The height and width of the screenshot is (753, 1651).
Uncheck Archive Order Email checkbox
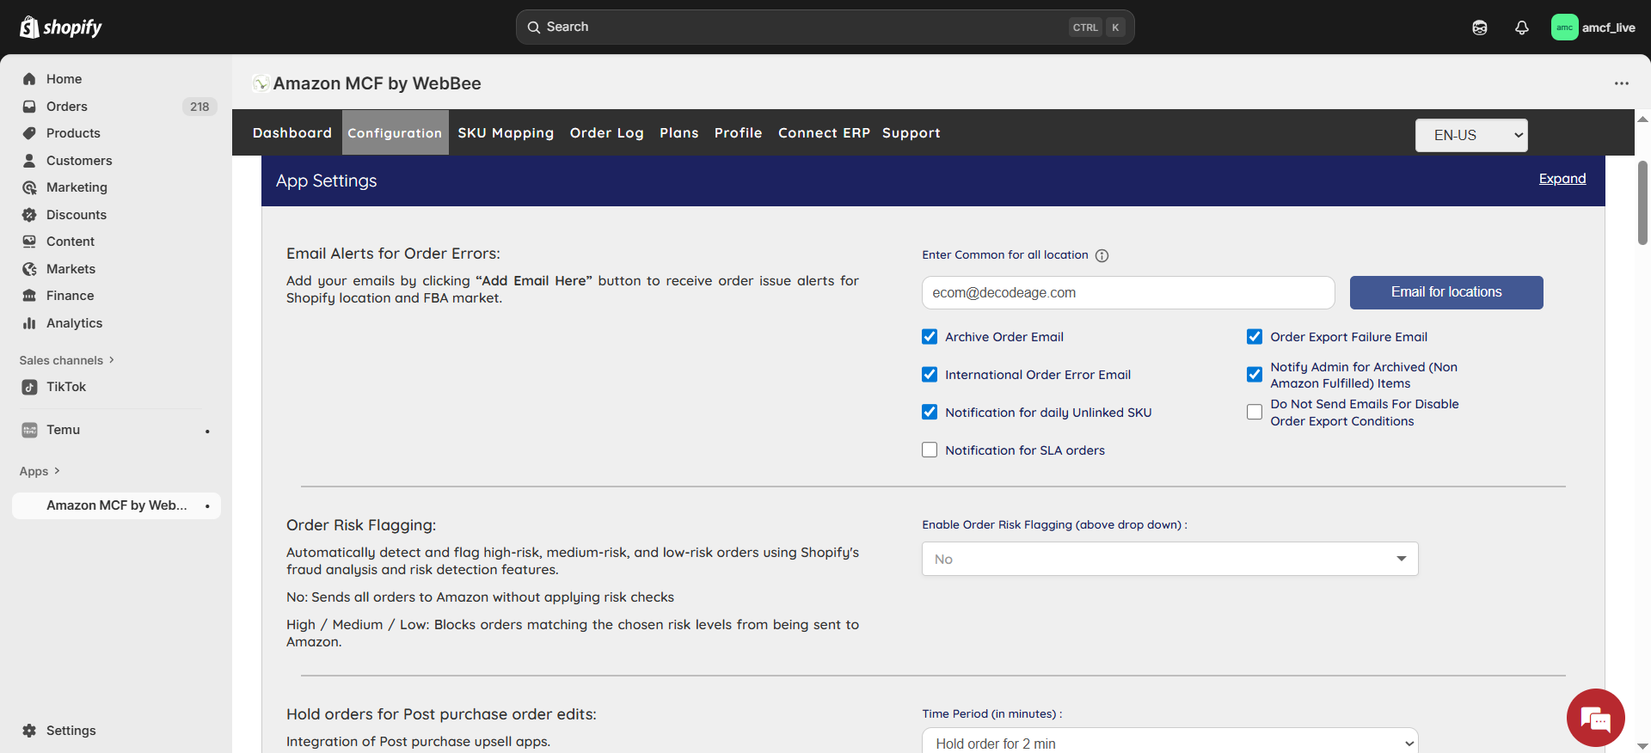click(x=930, y=337)
